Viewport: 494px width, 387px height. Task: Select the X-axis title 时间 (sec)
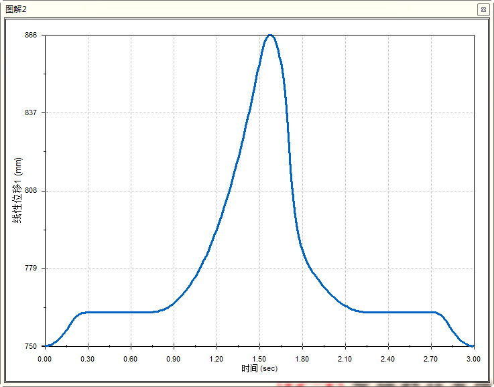(x=259, y=368)
